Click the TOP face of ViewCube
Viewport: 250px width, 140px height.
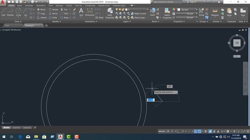[237, 43]
